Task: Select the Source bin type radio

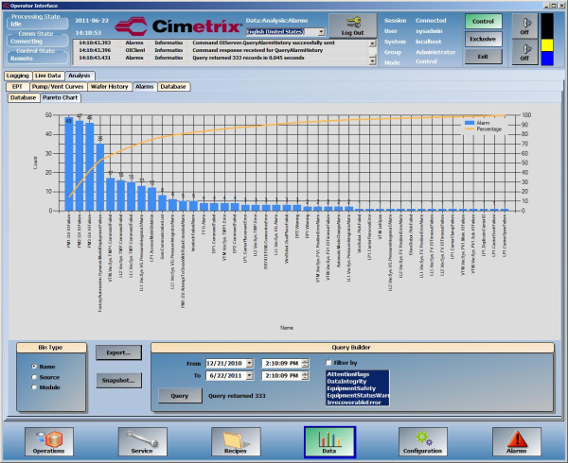Action: [x=34, y=377]
